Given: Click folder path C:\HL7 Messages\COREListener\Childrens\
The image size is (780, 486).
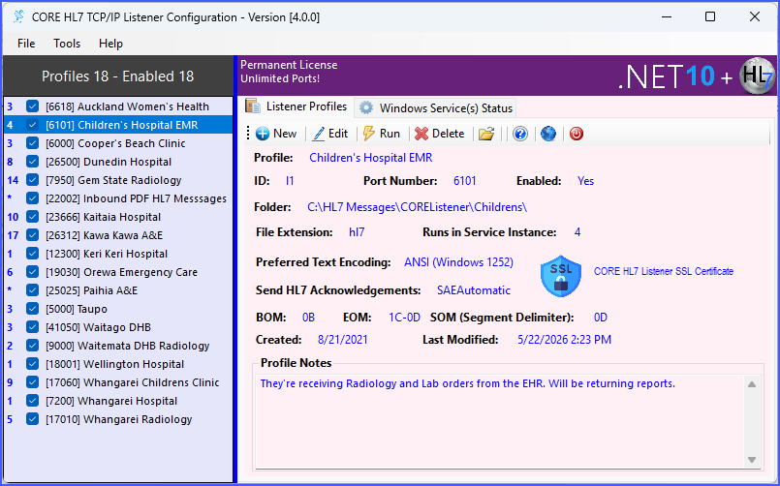Looking at the screenshot, I should [417, 207].
